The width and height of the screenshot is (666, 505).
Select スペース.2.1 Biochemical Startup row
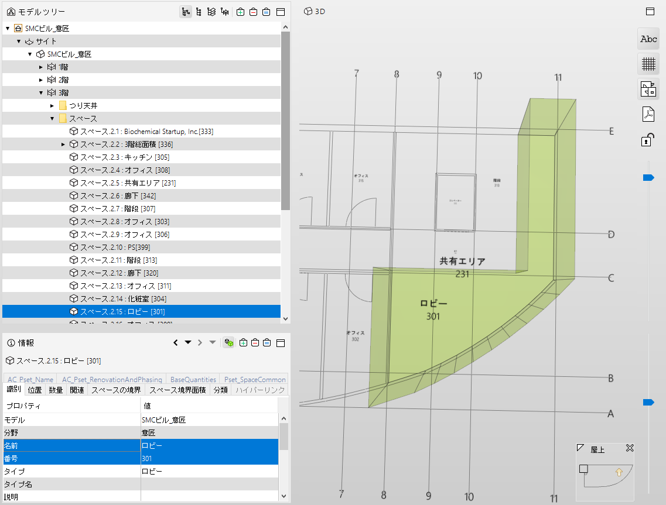(141, 131)
